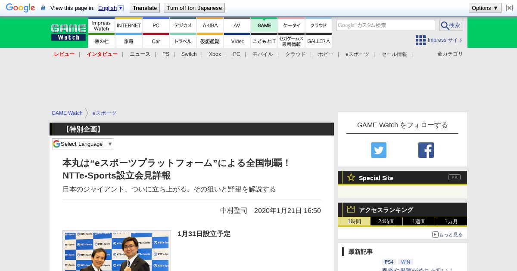Select the GAME tab
517x271 pixels.
click(x=264, y=25)
